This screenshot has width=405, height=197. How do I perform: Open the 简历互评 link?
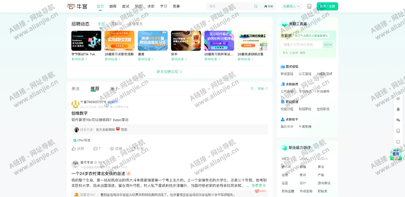click(287, 127)
